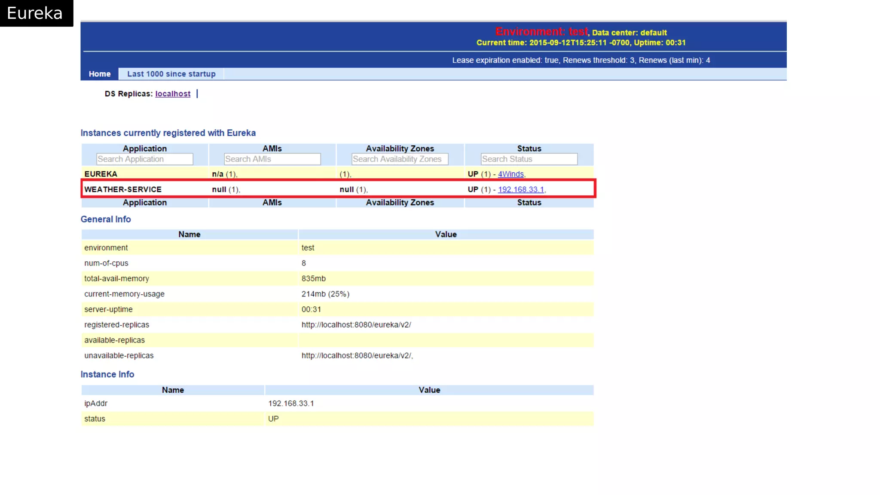Click the registered-replicas URL value

356,325
